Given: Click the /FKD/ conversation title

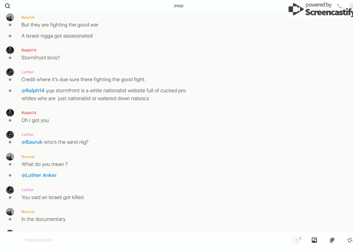Looking at the screenshot, I should [178, 6].
